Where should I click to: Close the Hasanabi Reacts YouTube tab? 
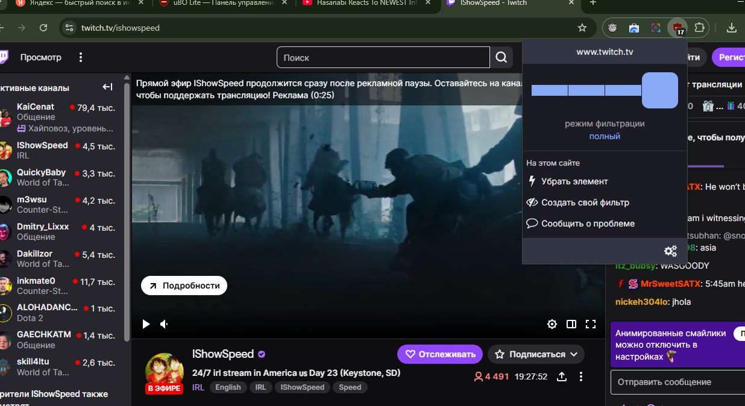(x=429, y=3)
